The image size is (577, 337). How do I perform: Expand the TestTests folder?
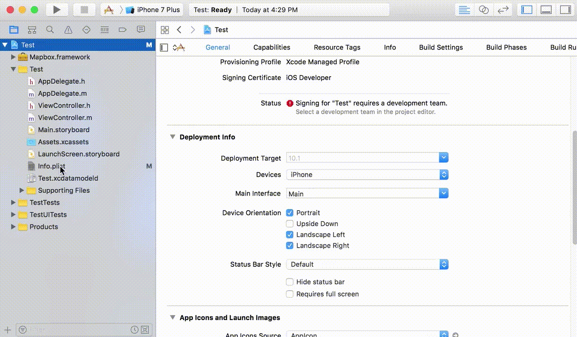pyautogui.click(x=14, y=203)
